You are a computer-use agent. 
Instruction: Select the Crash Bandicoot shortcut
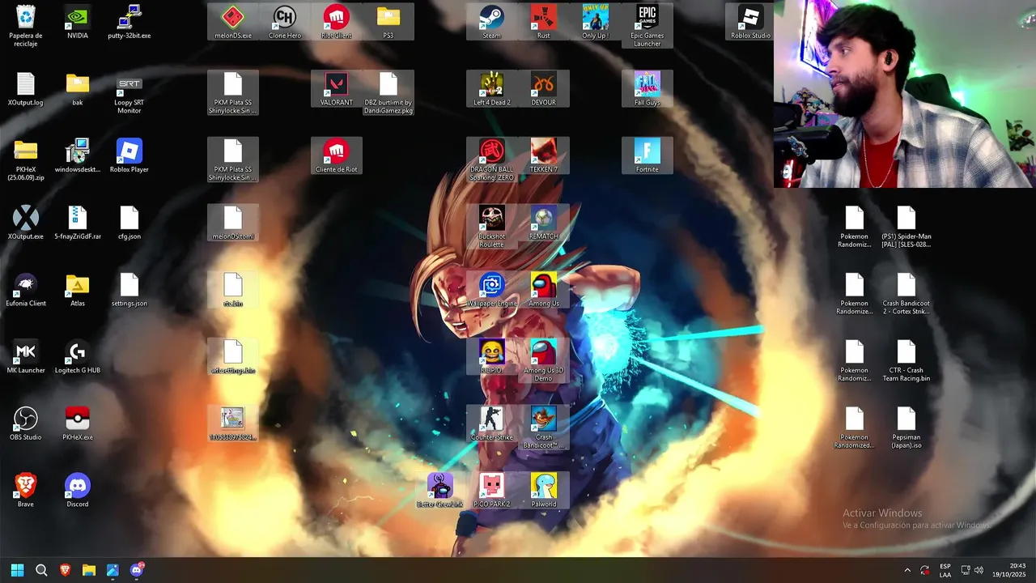(x=544, y=428)
